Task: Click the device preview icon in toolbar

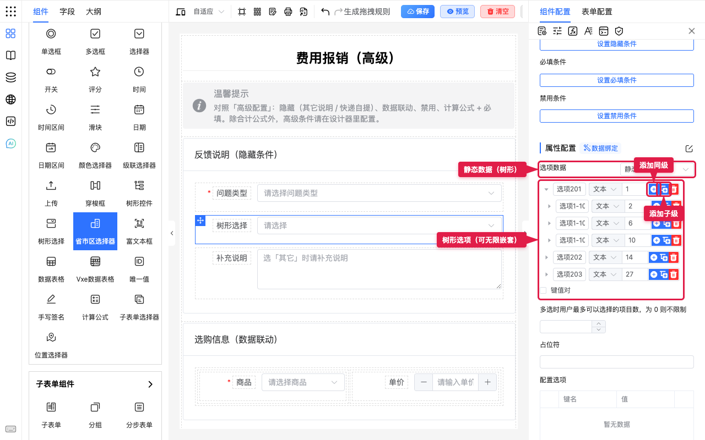Action: point(181,12)
